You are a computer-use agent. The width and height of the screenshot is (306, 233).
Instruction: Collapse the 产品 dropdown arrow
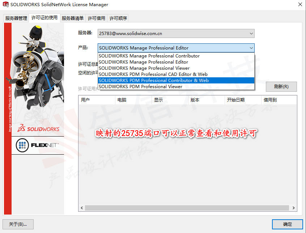point(251,48)
